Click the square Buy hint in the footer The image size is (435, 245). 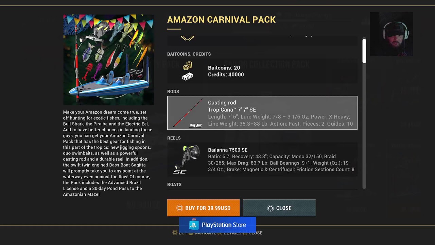click(180, 233)
